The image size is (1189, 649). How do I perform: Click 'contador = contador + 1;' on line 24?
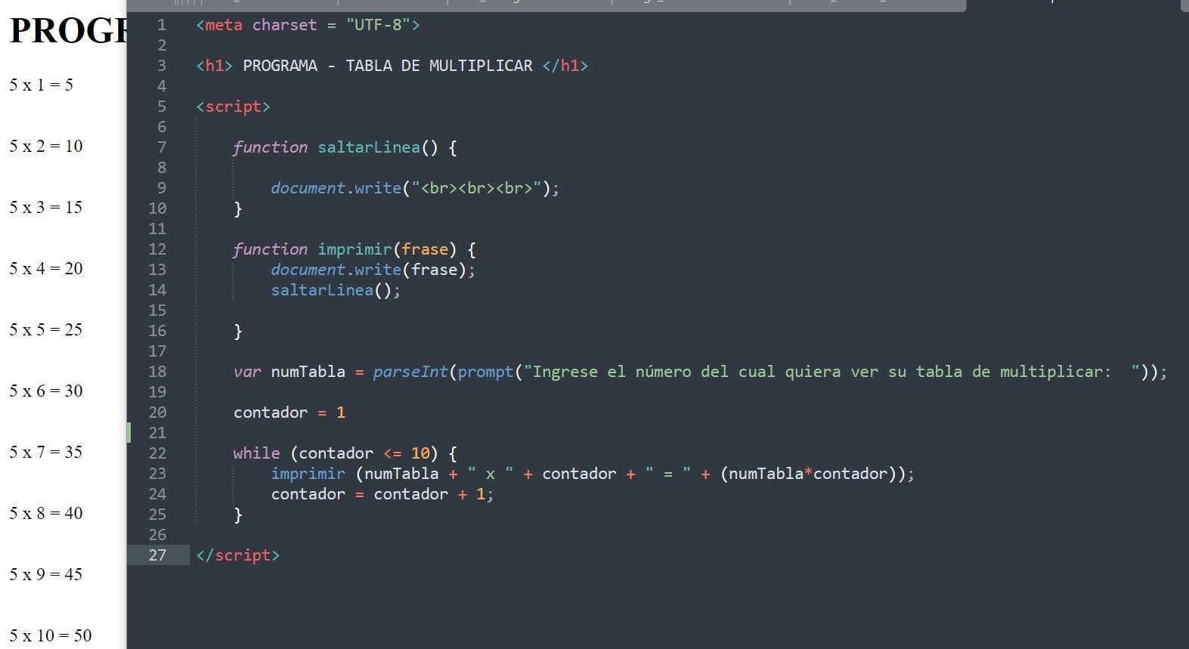[x=382, y=494]
